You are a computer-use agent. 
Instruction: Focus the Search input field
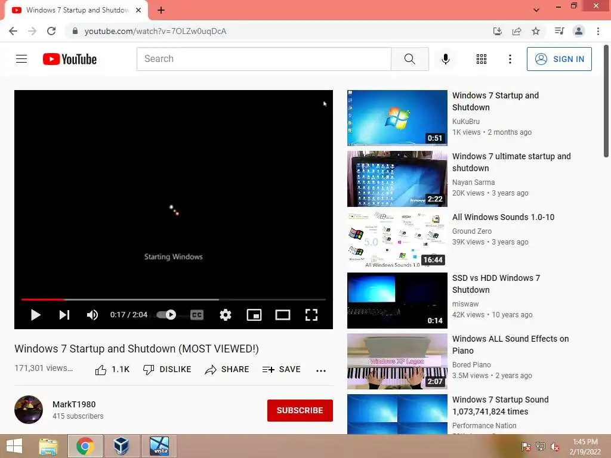tap(264, 59)
